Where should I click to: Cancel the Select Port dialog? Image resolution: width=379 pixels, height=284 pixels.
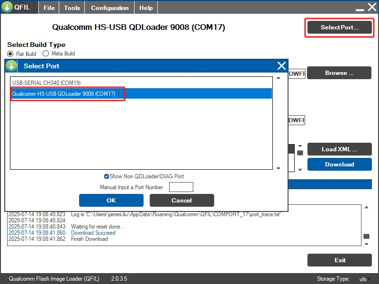(181, 201)
